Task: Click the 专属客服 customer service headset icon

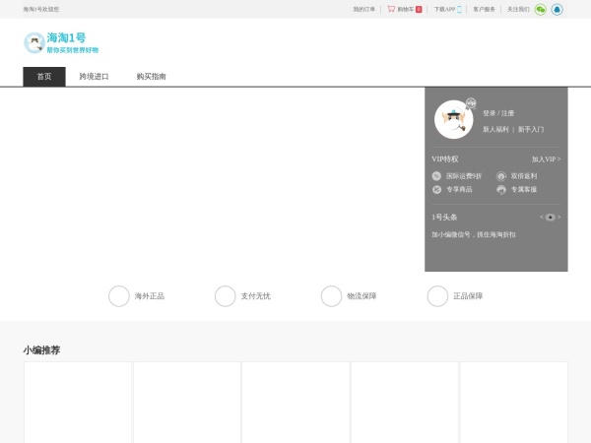Action: point(501,189)
